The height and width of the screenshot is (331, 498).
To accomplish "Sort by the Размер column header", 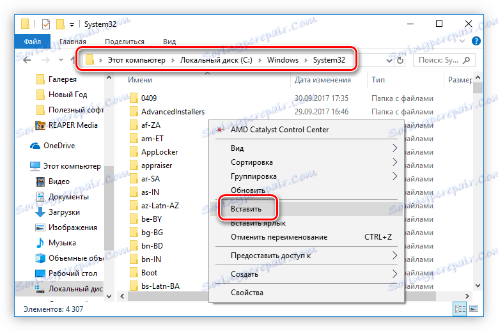I will 460,80.
